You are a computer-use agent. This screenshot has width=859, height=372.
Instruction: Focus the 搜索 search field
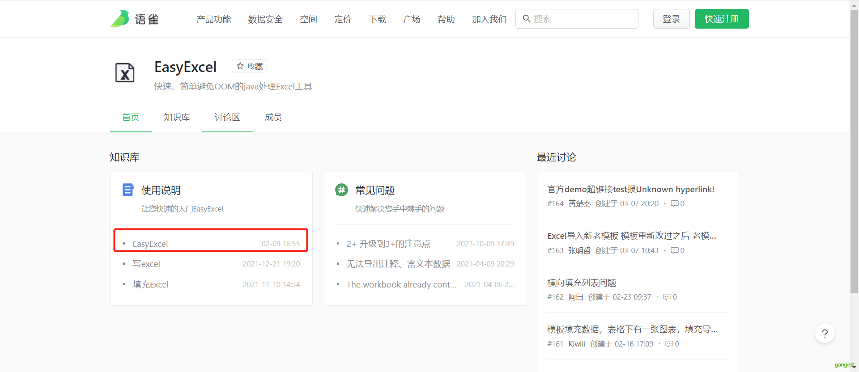tap(577, 19)
